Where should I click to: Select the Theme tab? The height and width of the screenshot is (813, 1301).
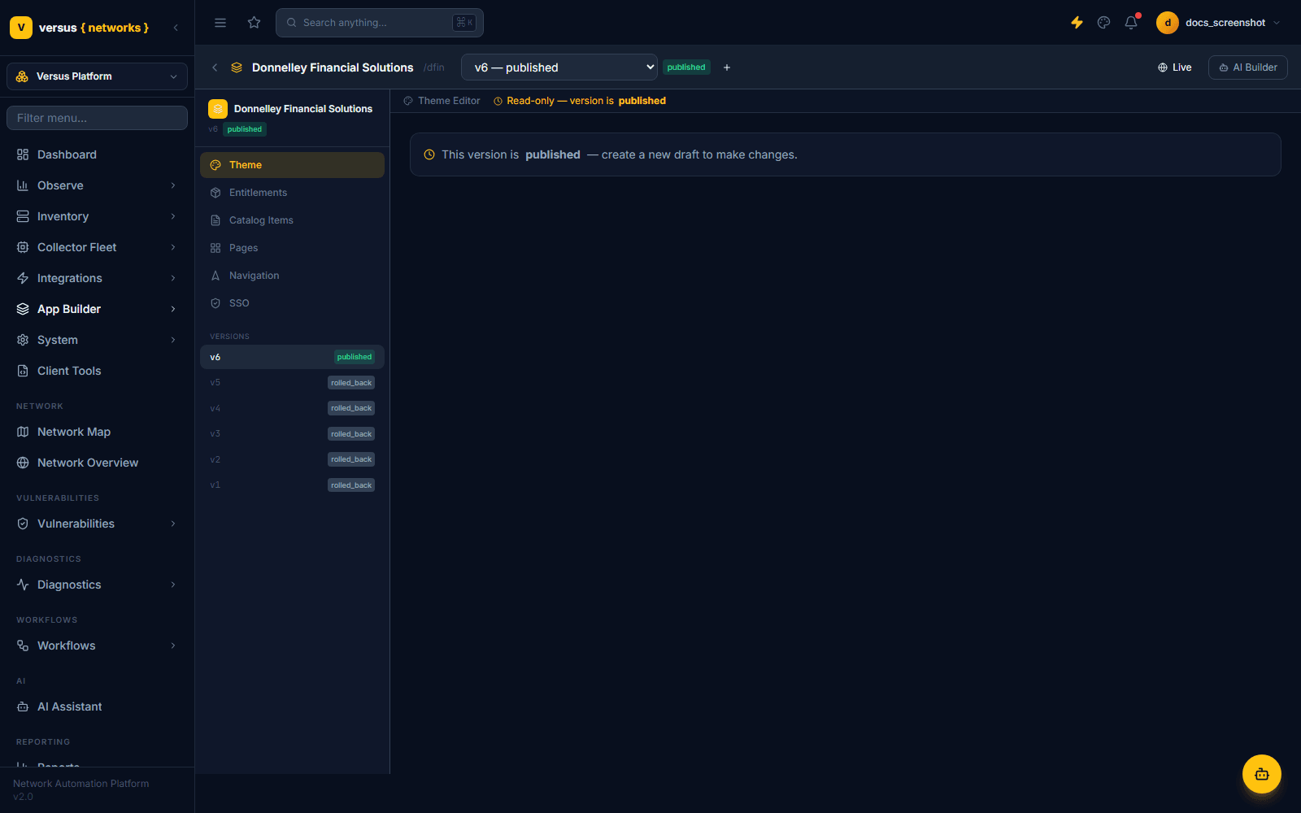click(292, 165)
